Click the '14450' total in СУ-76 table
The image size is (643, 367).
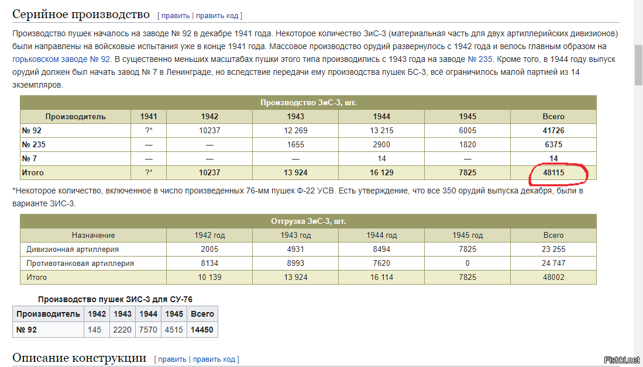tap(202, 330)
